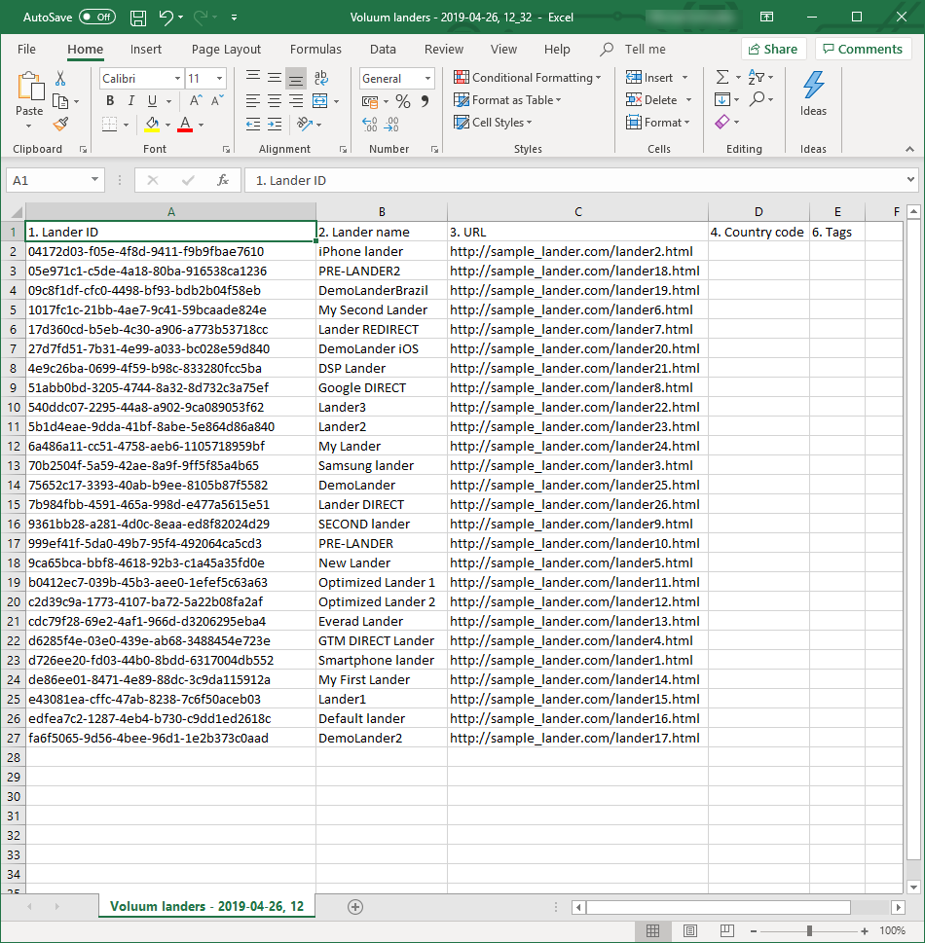Click Increase Font Size icon
Viewport: 925px width, 943px height.
(x=196, y=101)
